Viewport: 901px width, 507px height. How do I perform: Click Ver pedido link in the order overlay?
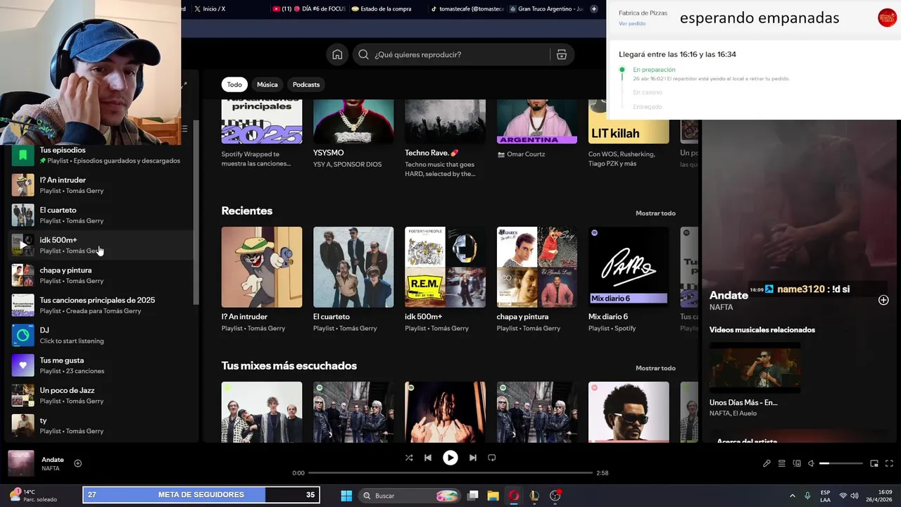click(632, 23)
